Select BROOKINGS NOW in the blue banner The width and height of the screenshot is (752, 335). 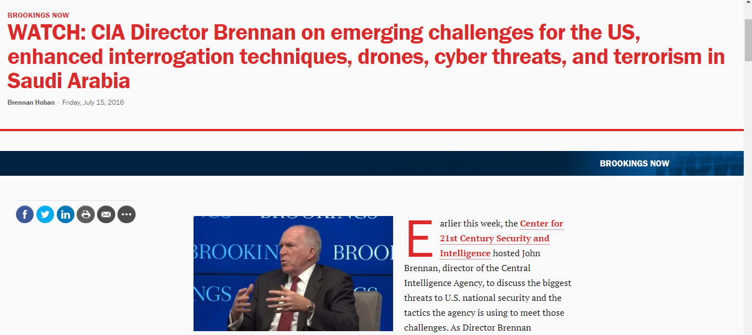635,163
